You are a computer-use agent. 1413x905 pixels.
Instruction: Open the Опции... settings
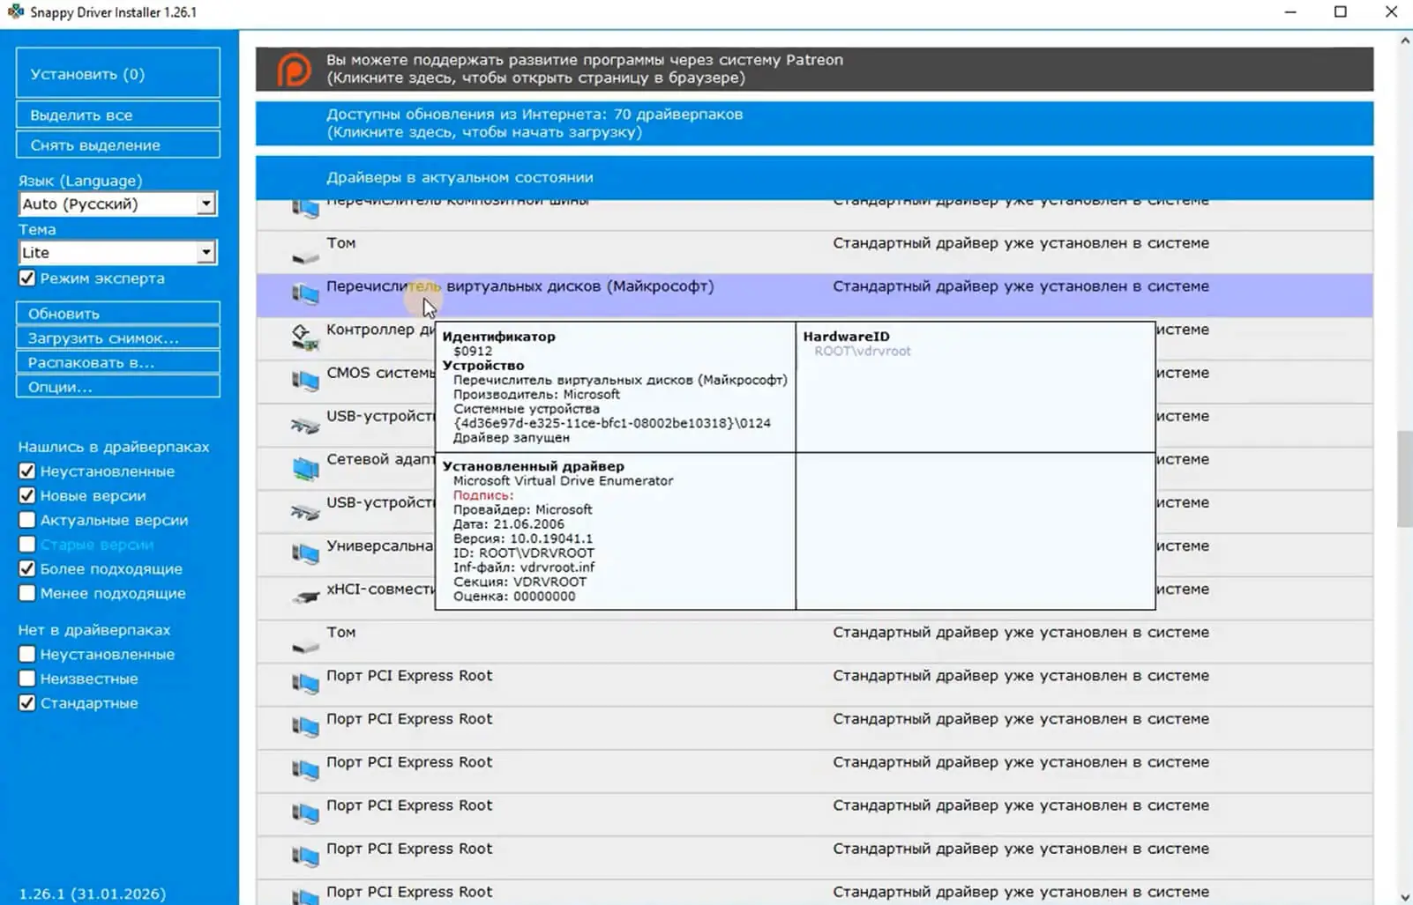point(117,386)
